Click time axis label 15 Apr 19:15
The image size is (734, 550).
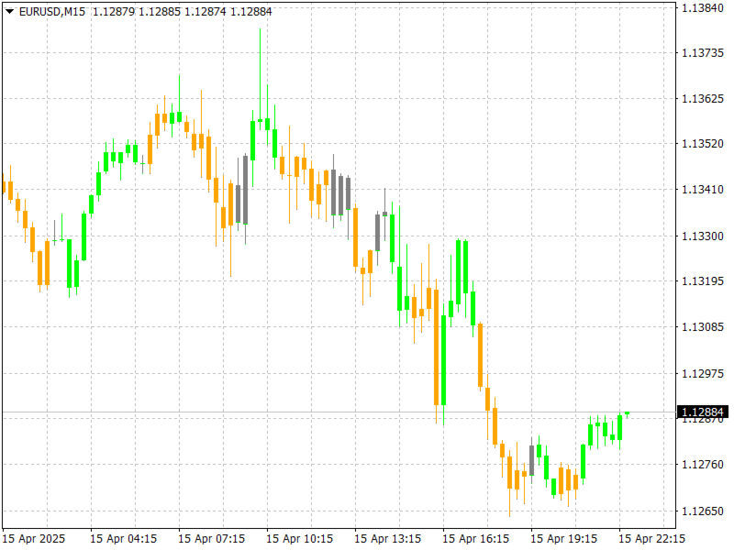(563, 539)
